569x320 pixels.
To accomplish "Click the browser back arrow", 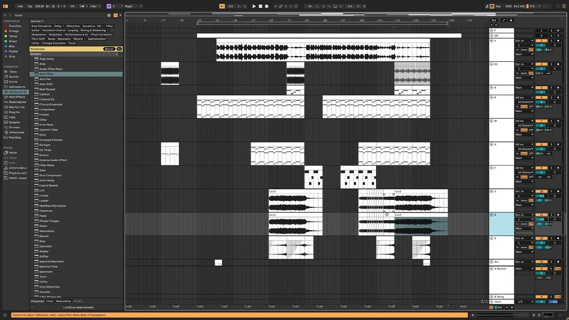I will (5, 15).
